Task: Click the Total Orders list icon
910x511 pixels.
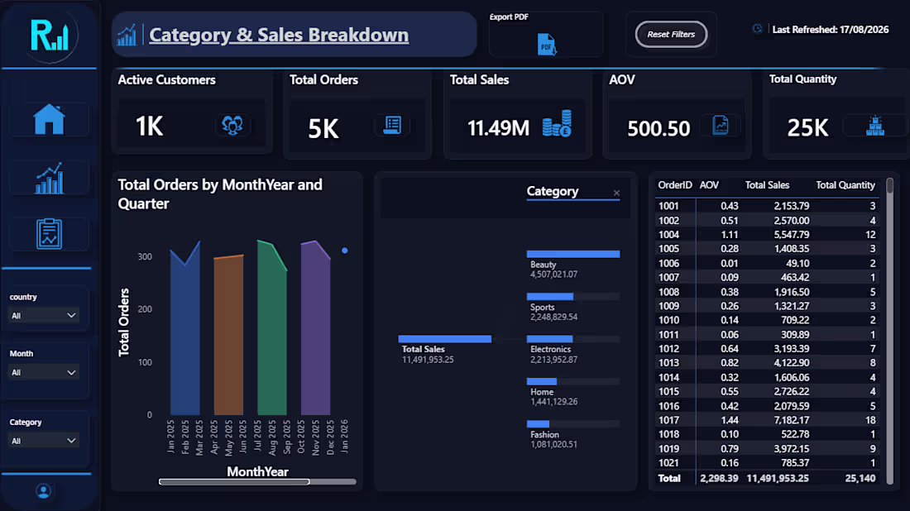Action: tap(392, 125)
